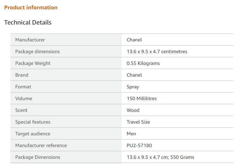Click the 13.6 x 9.5 x 4.7 cm; 550 Grams value
Image resolution: width=236 pixels, height=164 pixels.
click(160, 157)
